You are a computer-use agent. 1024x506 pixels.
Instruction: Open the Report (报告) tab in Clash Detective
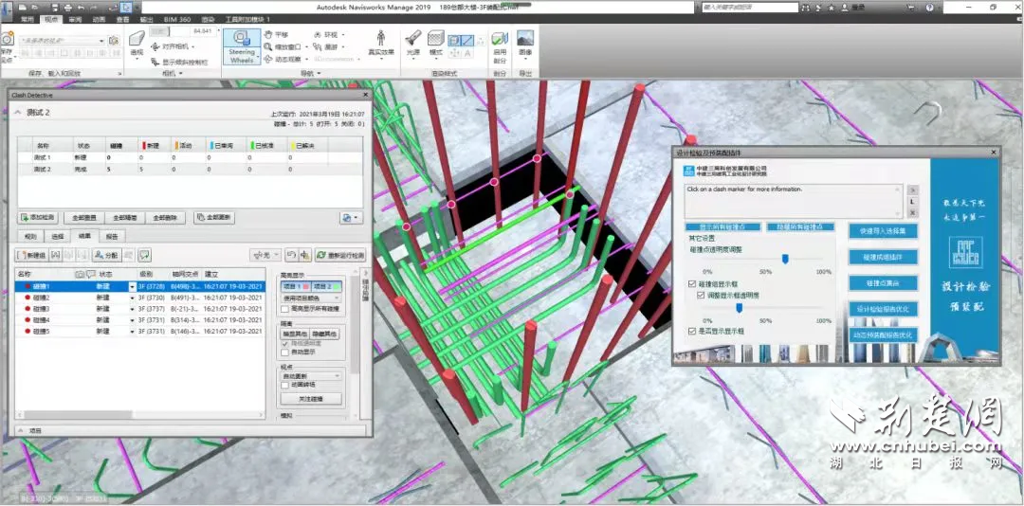click(x=112, y=236)
